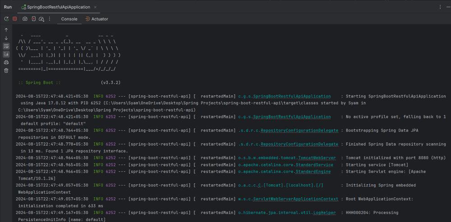
Task: Click 'in 13 ms. Found 1 JPA repository interface.' text
Action: pos(74,151)
